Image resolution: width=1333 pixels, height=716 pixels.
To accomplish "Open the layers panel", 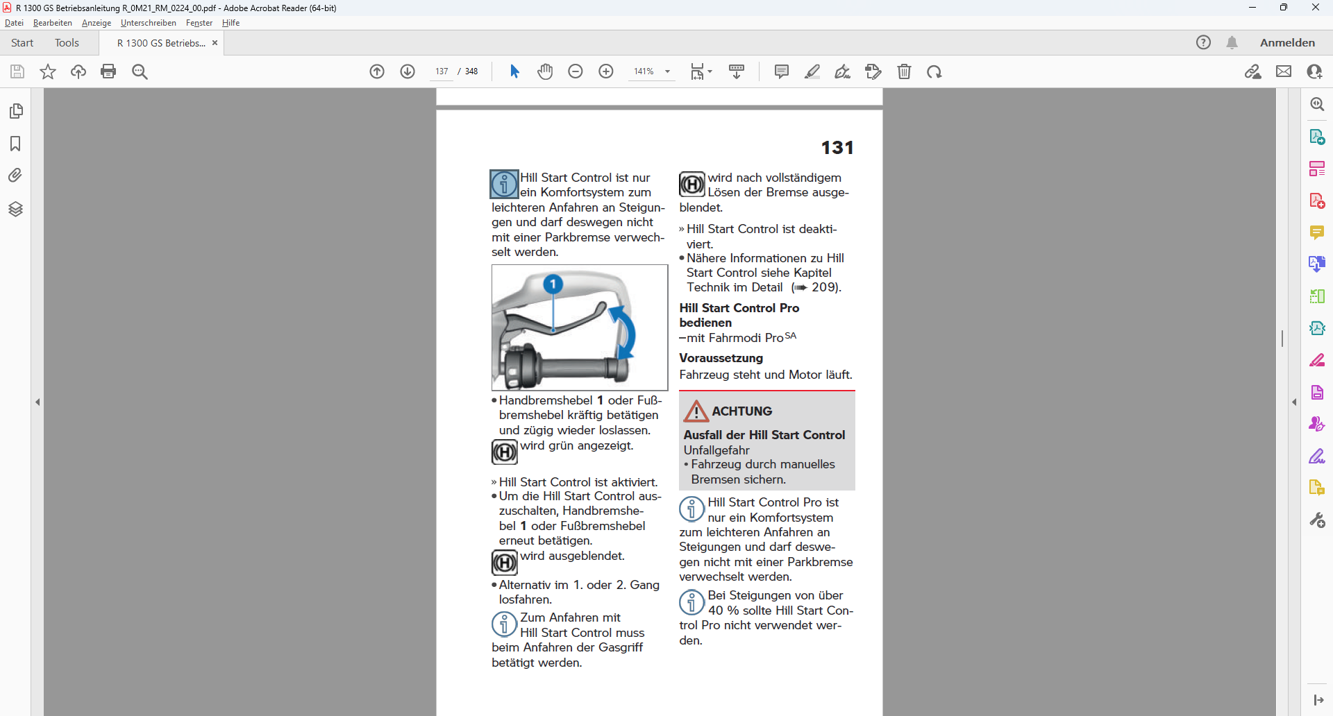I will (x=15, y=209).
